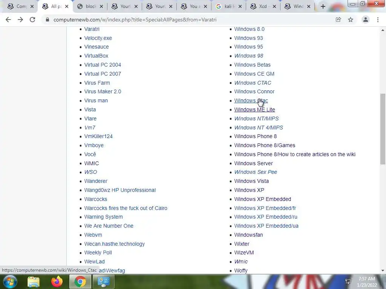Open the Warning System link
The image size is (386, 289).
pos(103,217)
